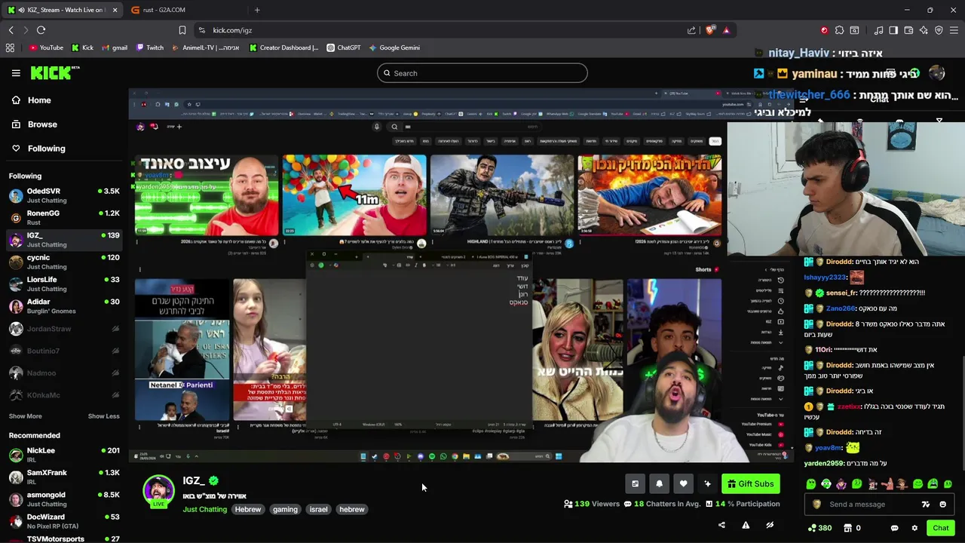Viewport: 965px width, 543px height.
Task: Open Brave Shields lion icon
Action: pyautogui.click(x=710, y=30)
